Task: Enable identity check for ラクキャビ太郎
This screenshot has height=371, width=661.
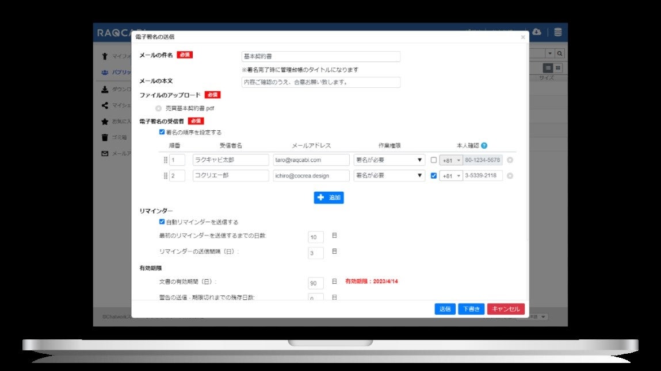Action: pyautogui.click(x=433, y=160)
